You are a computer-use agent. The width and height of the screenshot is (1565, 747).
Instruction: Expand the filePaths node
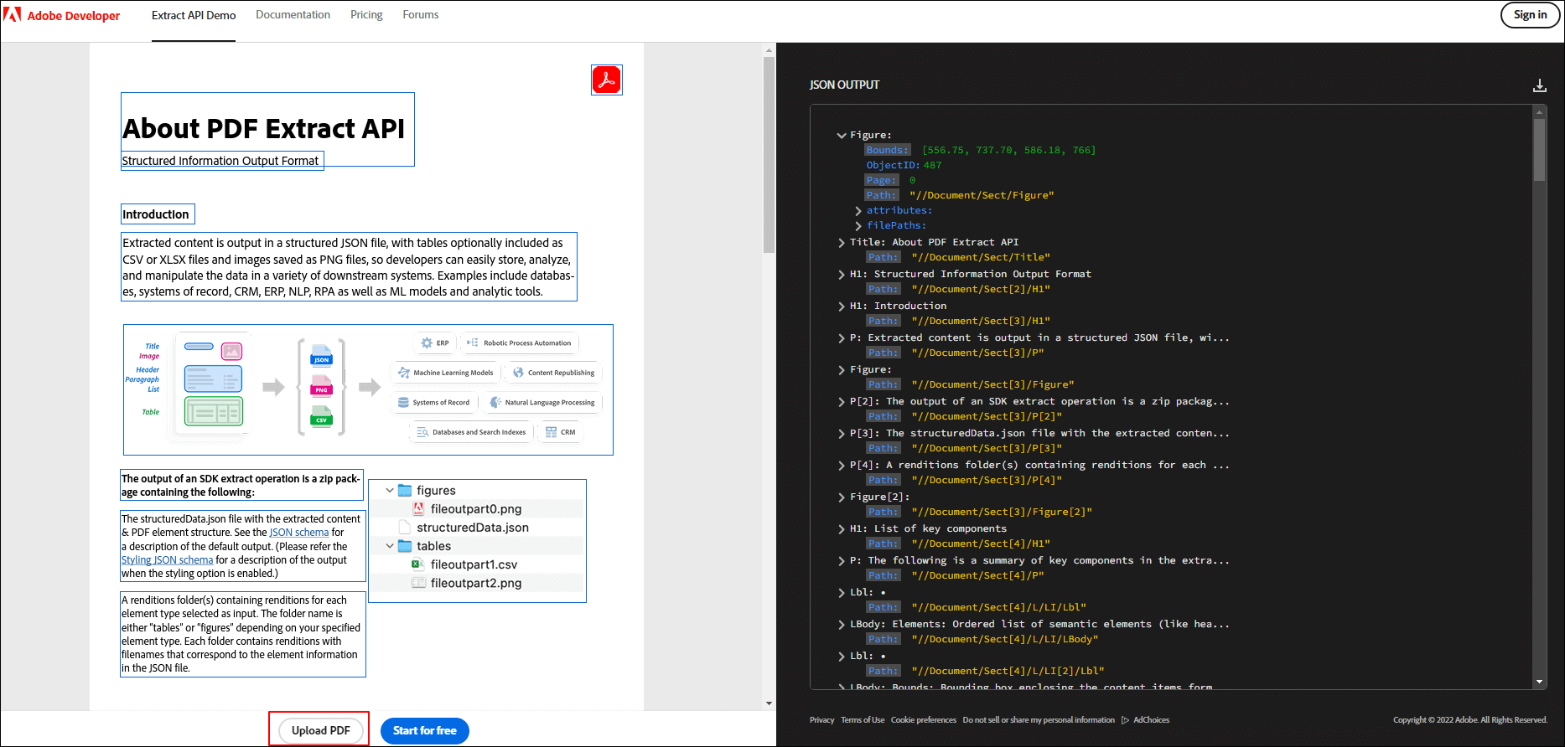pyautogui.click(x=858, y=226)
